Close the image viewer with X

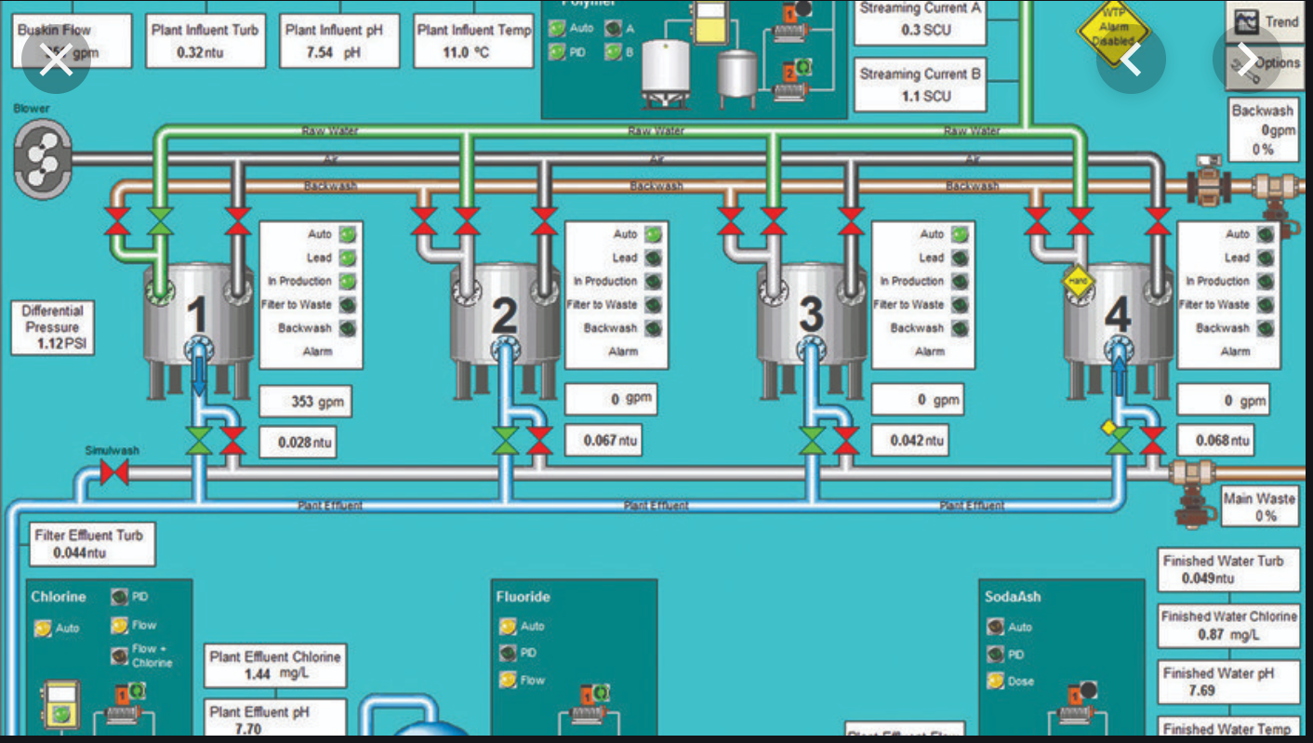tap(56, 60)
